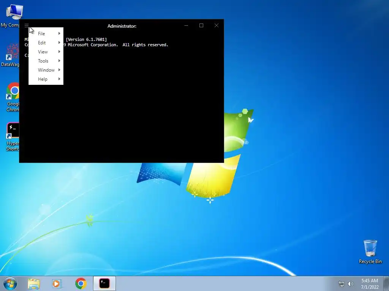389x291 pixels.
Task: Select the Hyper desktop shortcut icon
Action: point(13,136)
